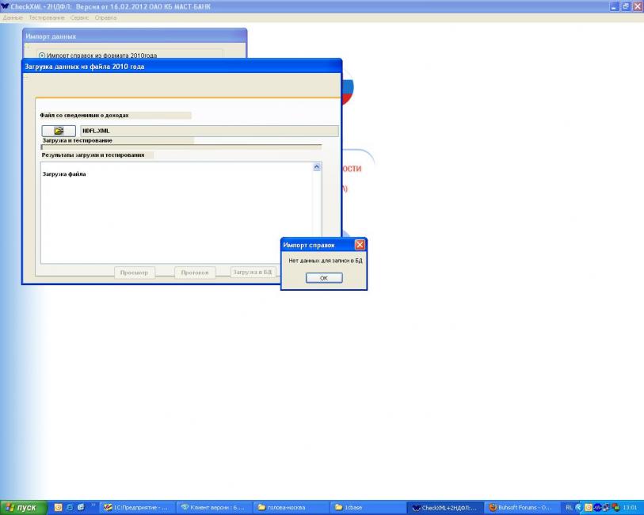
Task: Close the Импорт справок message box
Action: (360, 245)
